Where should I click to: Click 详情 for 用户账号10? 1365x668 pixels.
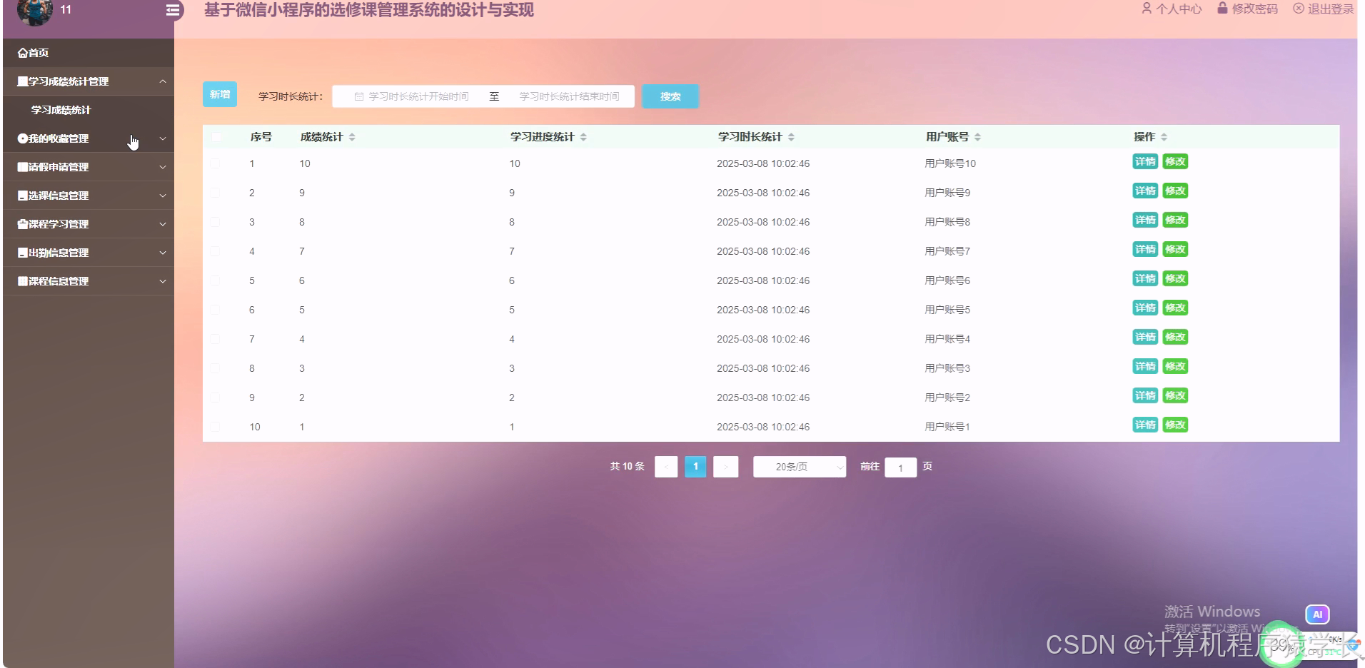(x=1145, y=161)
